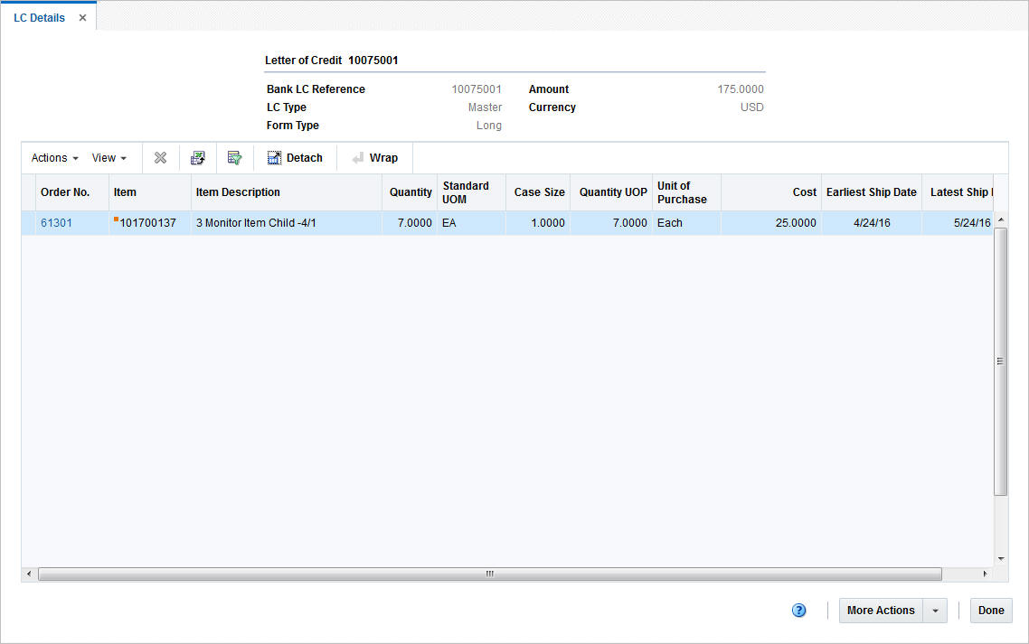Click the Cost column header
The width and height of the screenshot is (1029, 644).
[771, 192]
